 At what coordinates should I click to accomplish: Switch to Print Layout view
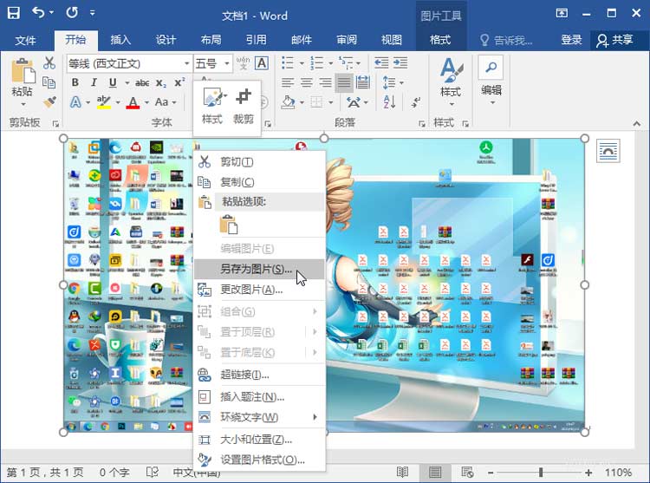[x=435, y=473]
